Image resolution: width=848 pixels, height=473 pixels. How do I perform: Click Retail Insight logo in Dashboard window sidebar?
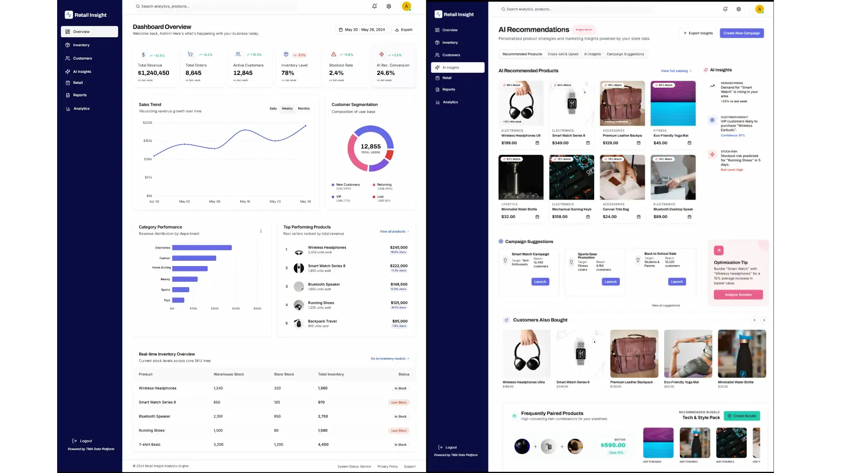point(86,15)
